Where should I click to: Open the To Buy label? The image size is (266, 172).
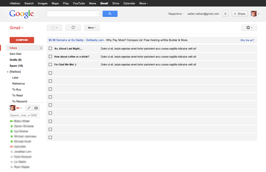pyautogui.click(x=17, y=90)
